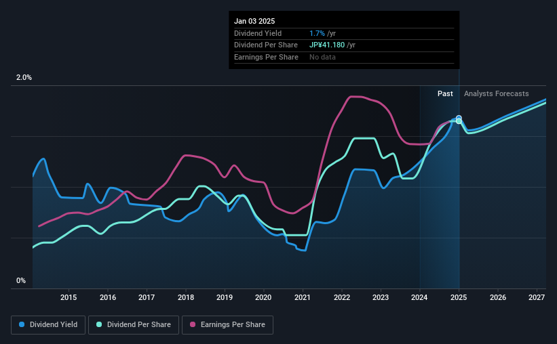Click the Past region label
The image size is (557, 344).
(445, 93)
